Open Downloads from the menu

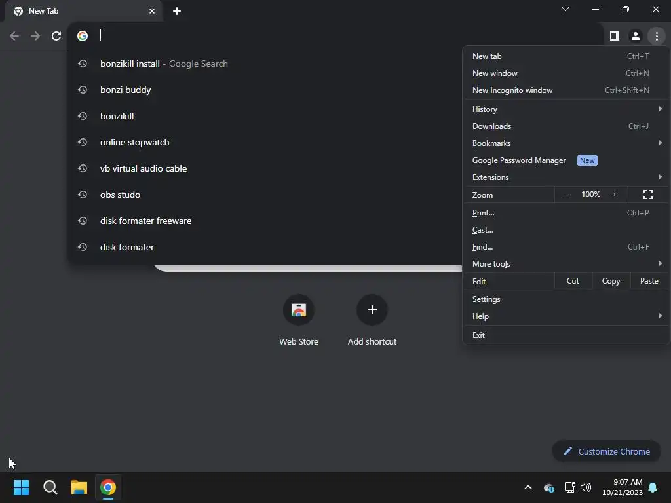click(x=566, y=126)
